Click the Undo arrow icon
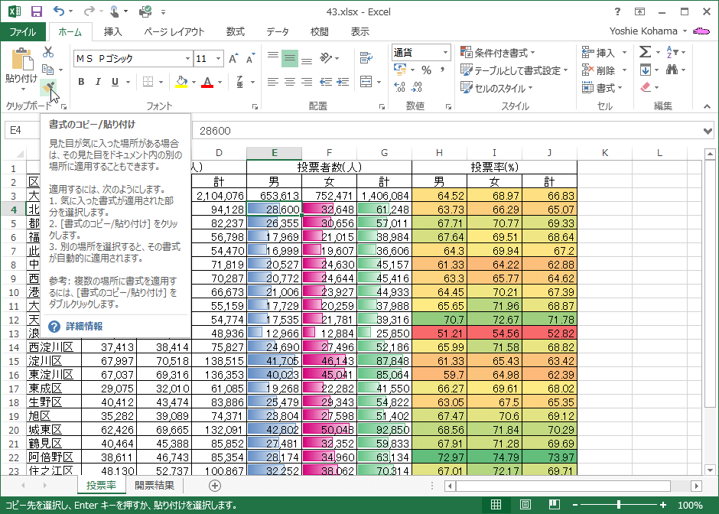This screenshot has height=514, width=719. pos(59,11)
